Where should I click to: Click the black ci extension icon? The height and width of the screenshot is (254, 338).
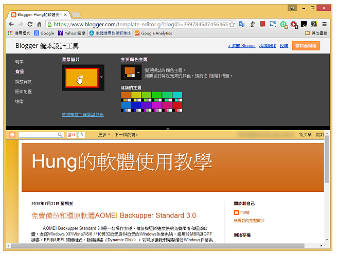tap(304, 24)
